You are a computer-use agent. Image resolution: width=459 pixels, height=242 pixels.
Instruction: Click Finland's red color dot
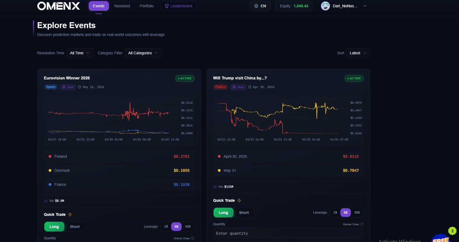tap(50, 156)
